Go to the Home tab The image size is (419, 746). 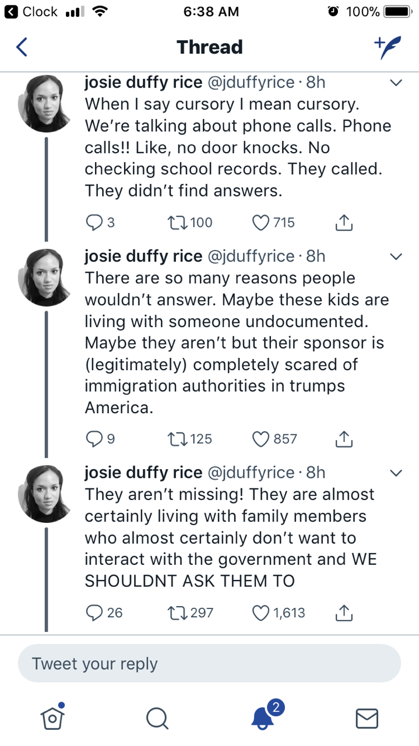pyautogui.click(x=52, y=717)
